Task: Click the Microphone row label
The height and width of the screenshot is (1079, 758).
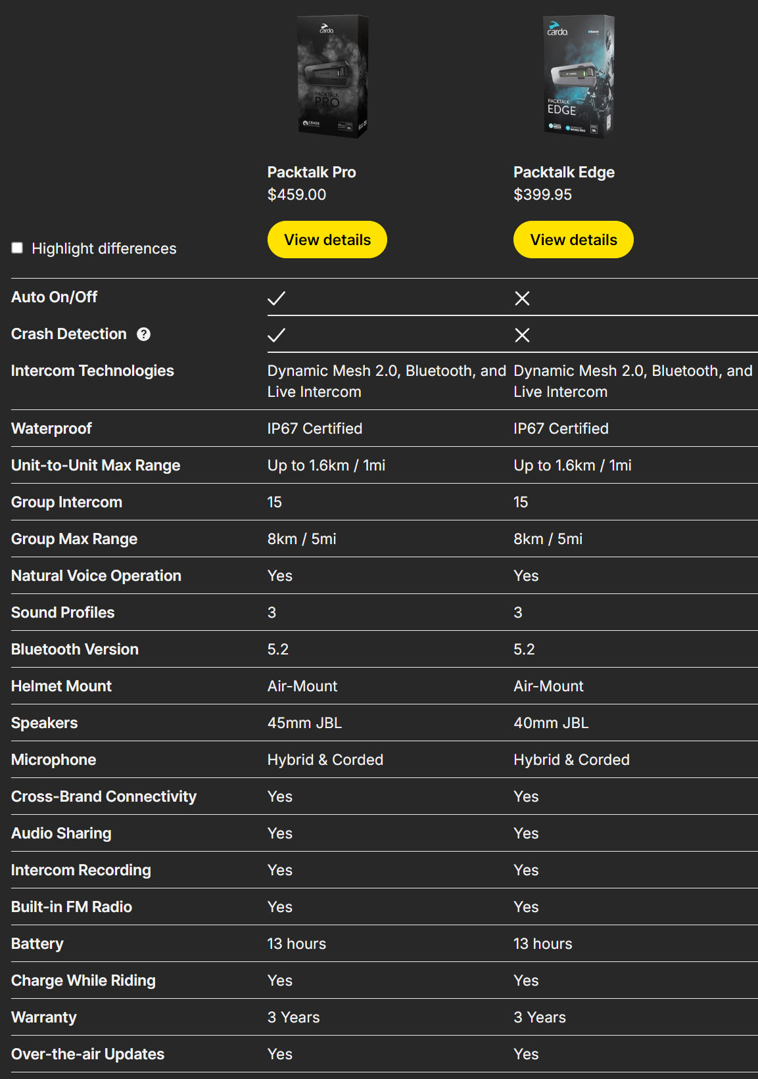Action: 53,760
